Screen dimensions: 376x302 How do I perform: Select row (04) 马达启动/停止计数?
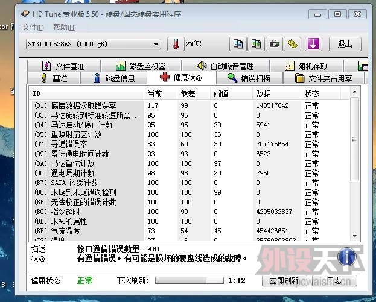pos(190,125)
